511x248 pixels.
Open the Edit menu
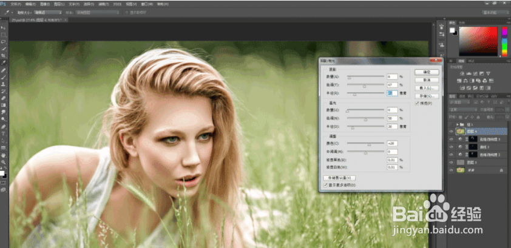(x=30, y=4)
